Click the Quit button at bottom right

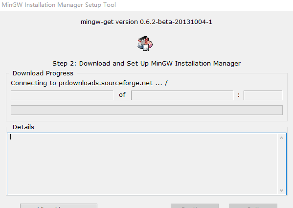pos(253,206)
